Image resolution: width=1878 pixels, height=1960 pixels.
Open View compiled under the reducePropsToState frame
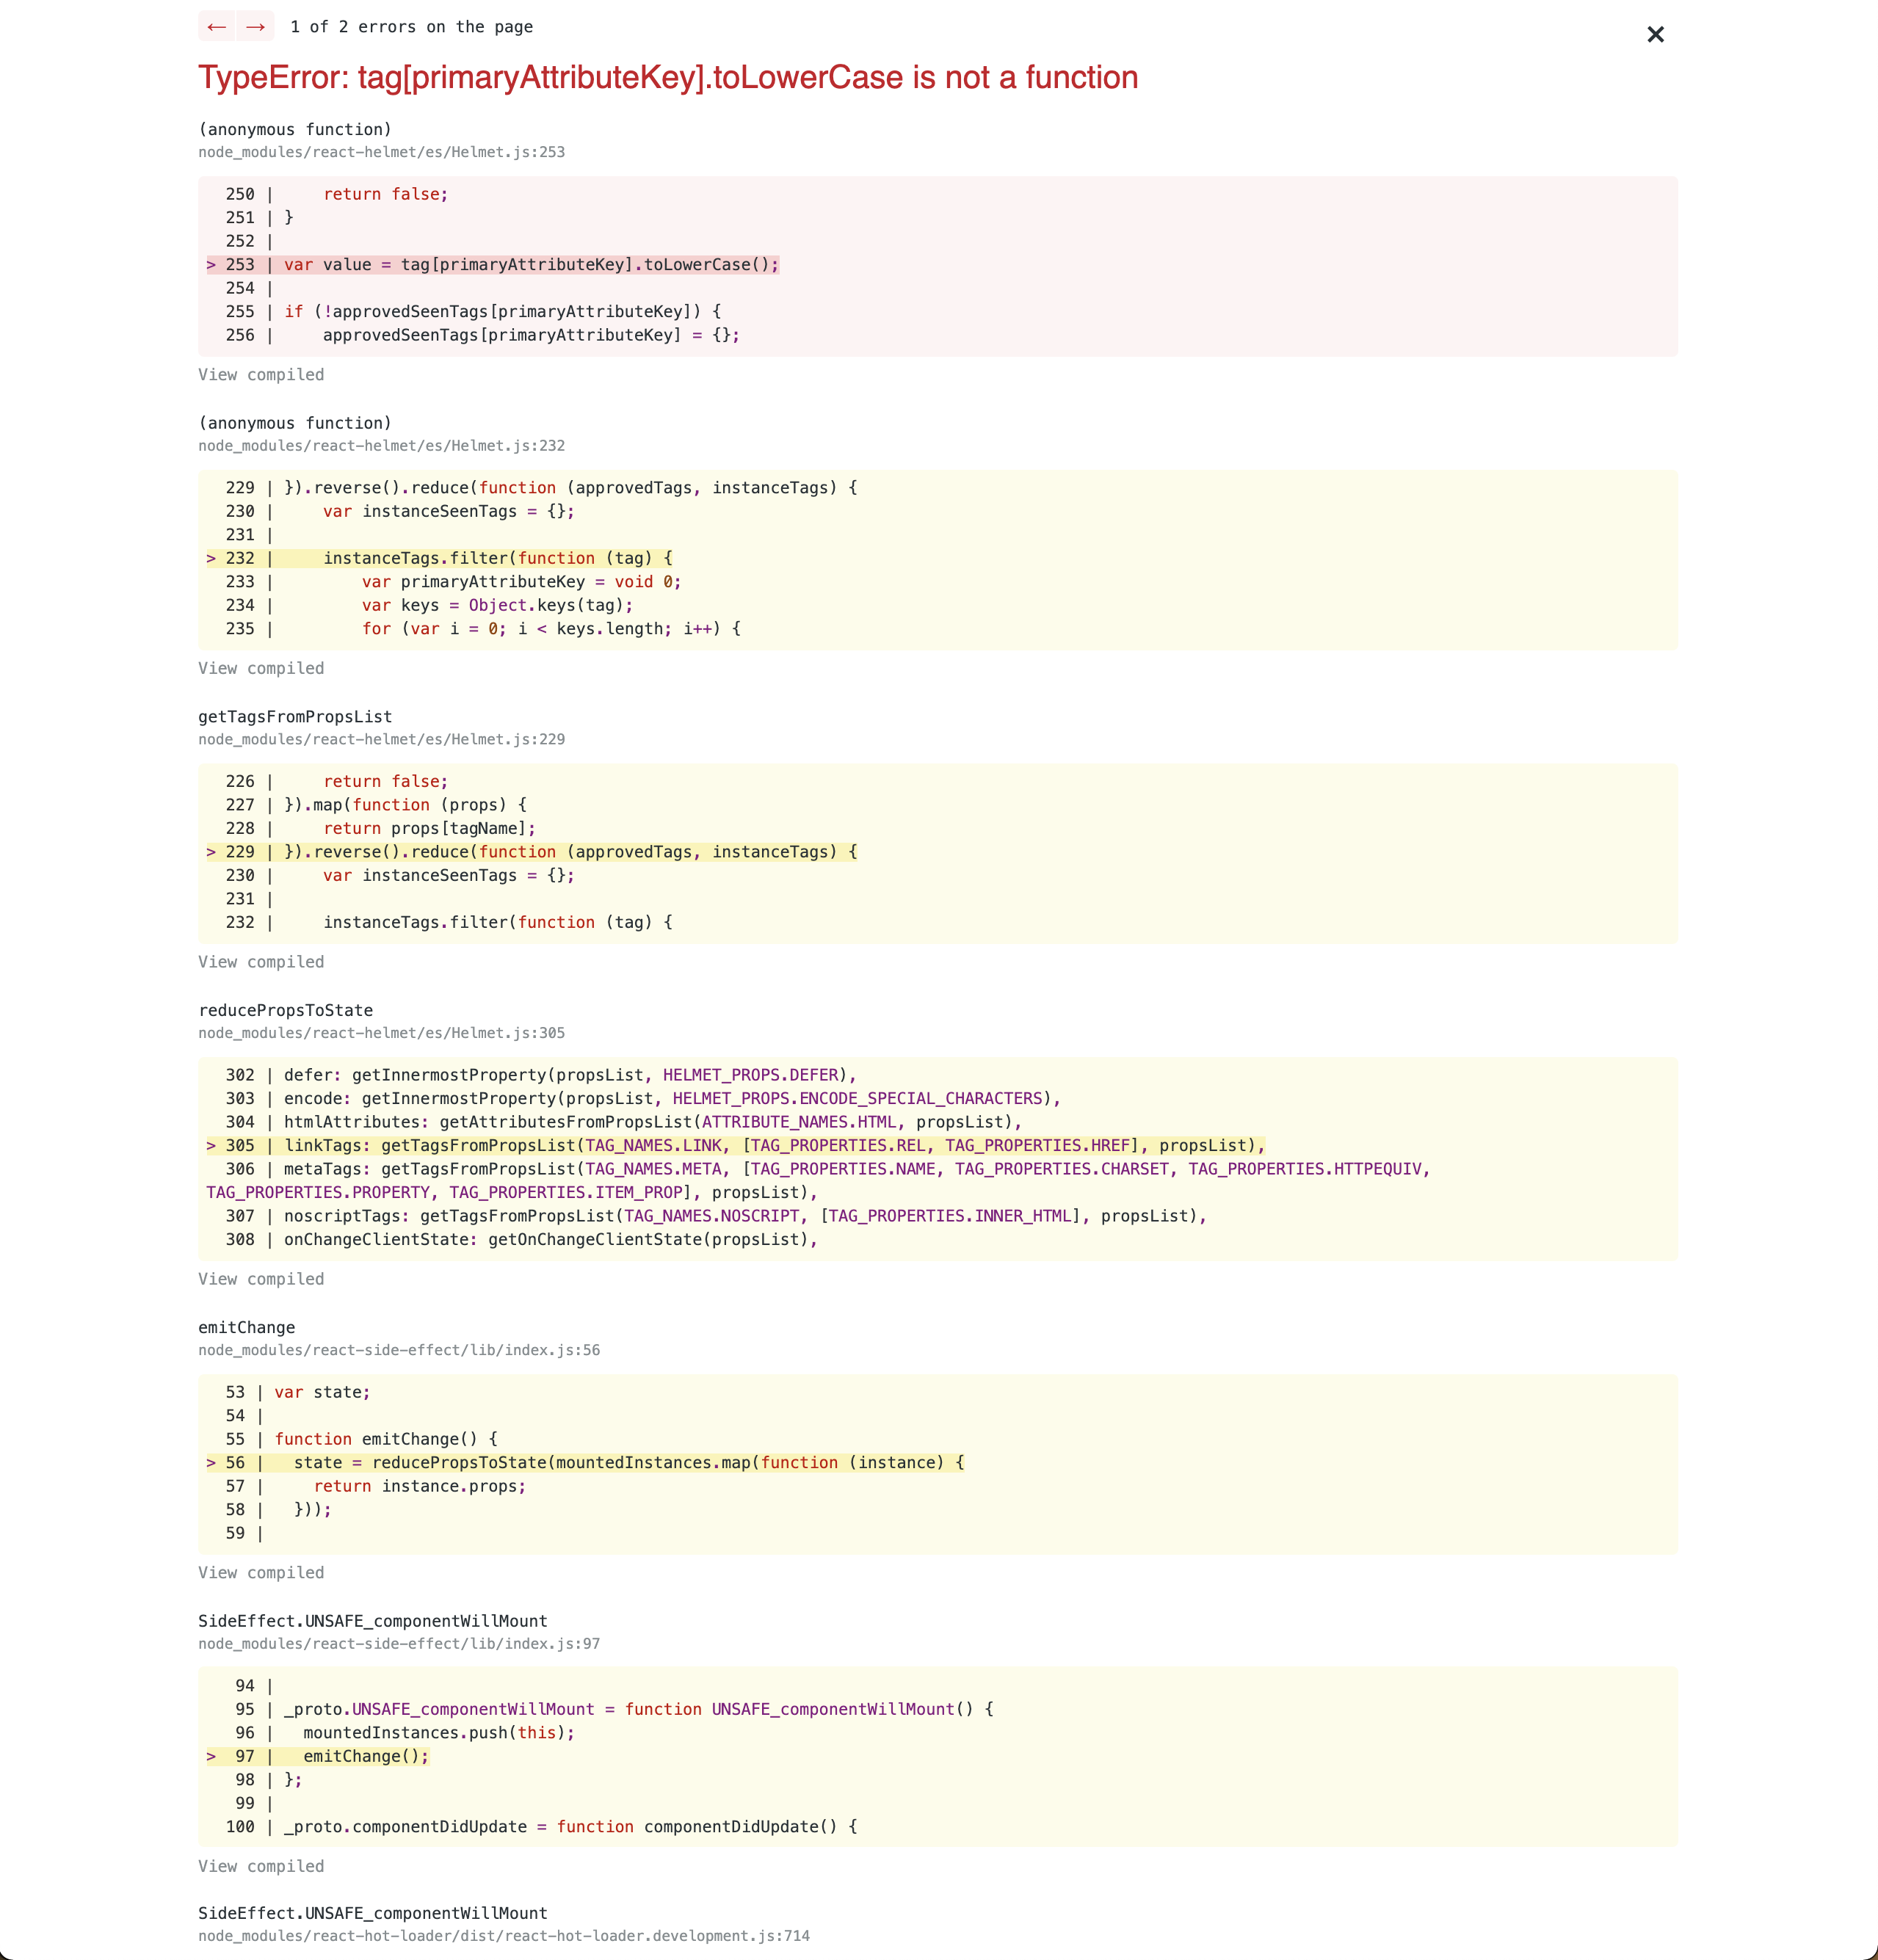point(261,1279)
